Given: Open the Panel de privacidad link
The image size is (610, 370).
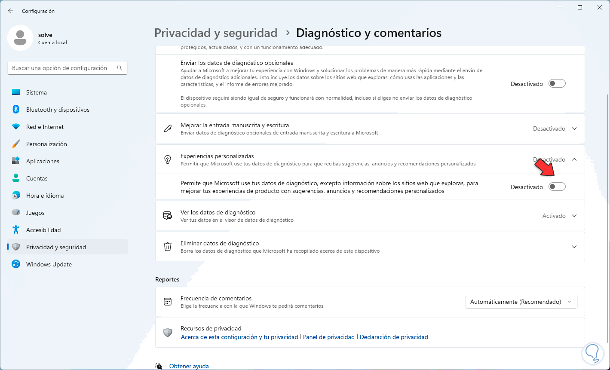Looking at the screenshot, I should [x=329, y=337].
